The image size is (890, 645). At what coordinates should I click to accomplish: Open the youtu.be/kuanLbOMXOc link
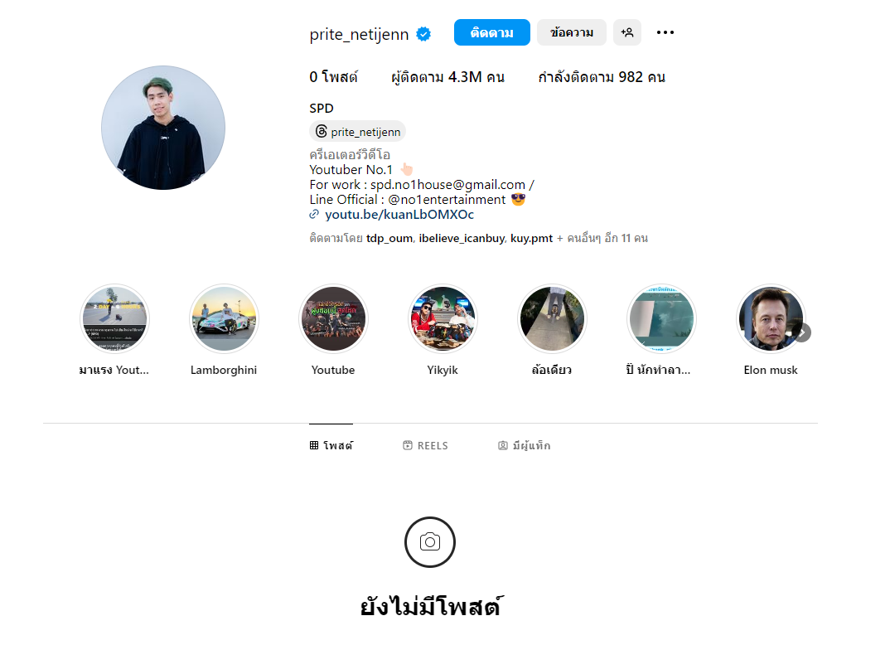click(x=399, y=215)
